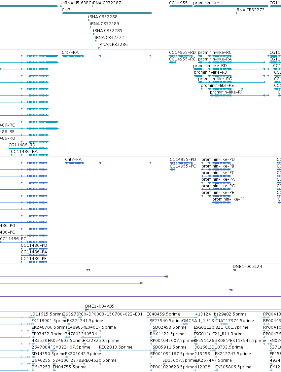Click the EK248706.5prime EST label
The image size is (281, 372).
click(50, 327)
